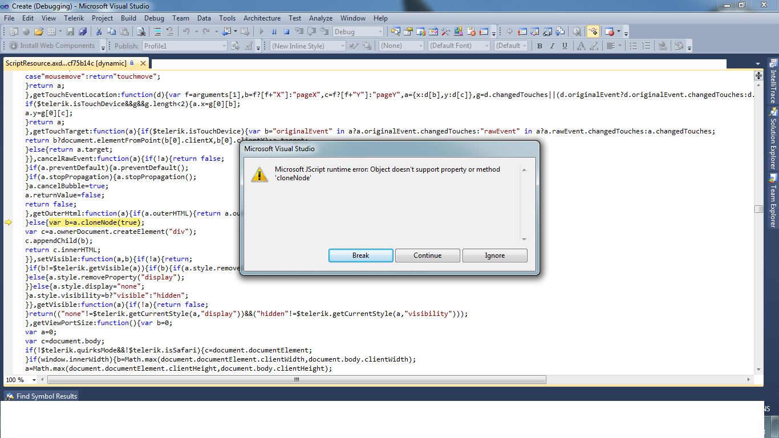Click the Redo arrow icon

point(206,32)
